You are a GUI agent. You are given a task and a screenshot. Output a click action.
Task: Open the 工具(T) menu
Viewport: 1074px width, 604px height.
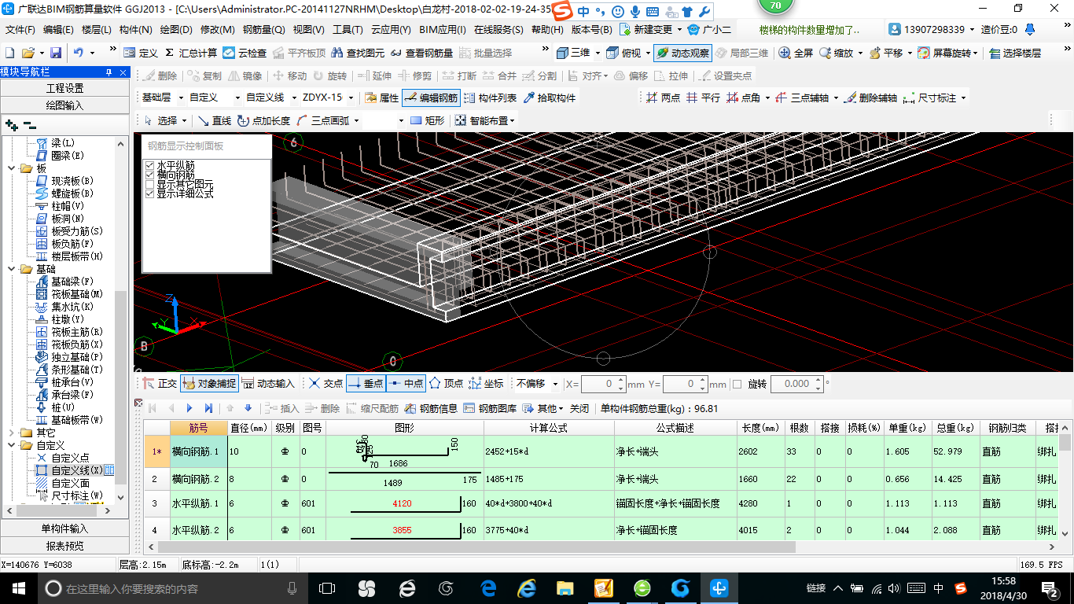[348, 30]
